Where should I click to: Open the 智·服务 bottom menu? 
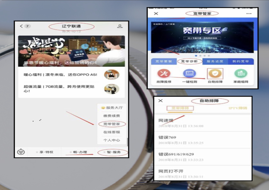point(112,152)
